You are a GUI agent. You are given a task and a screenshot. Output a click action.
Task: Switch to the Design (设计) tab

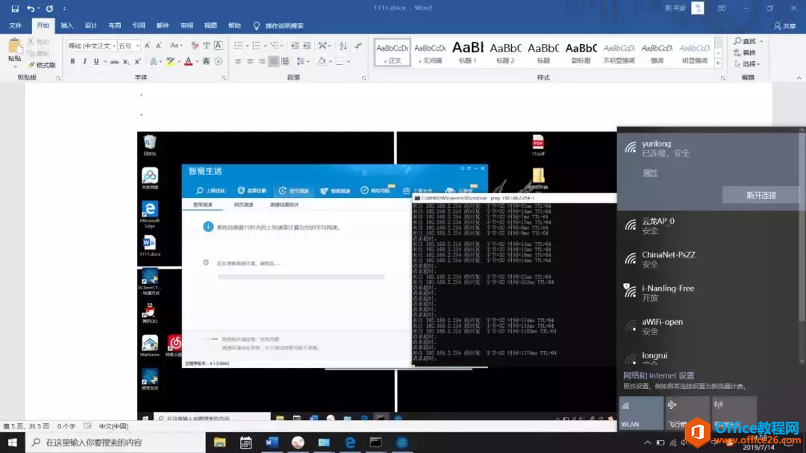(91, 25)
